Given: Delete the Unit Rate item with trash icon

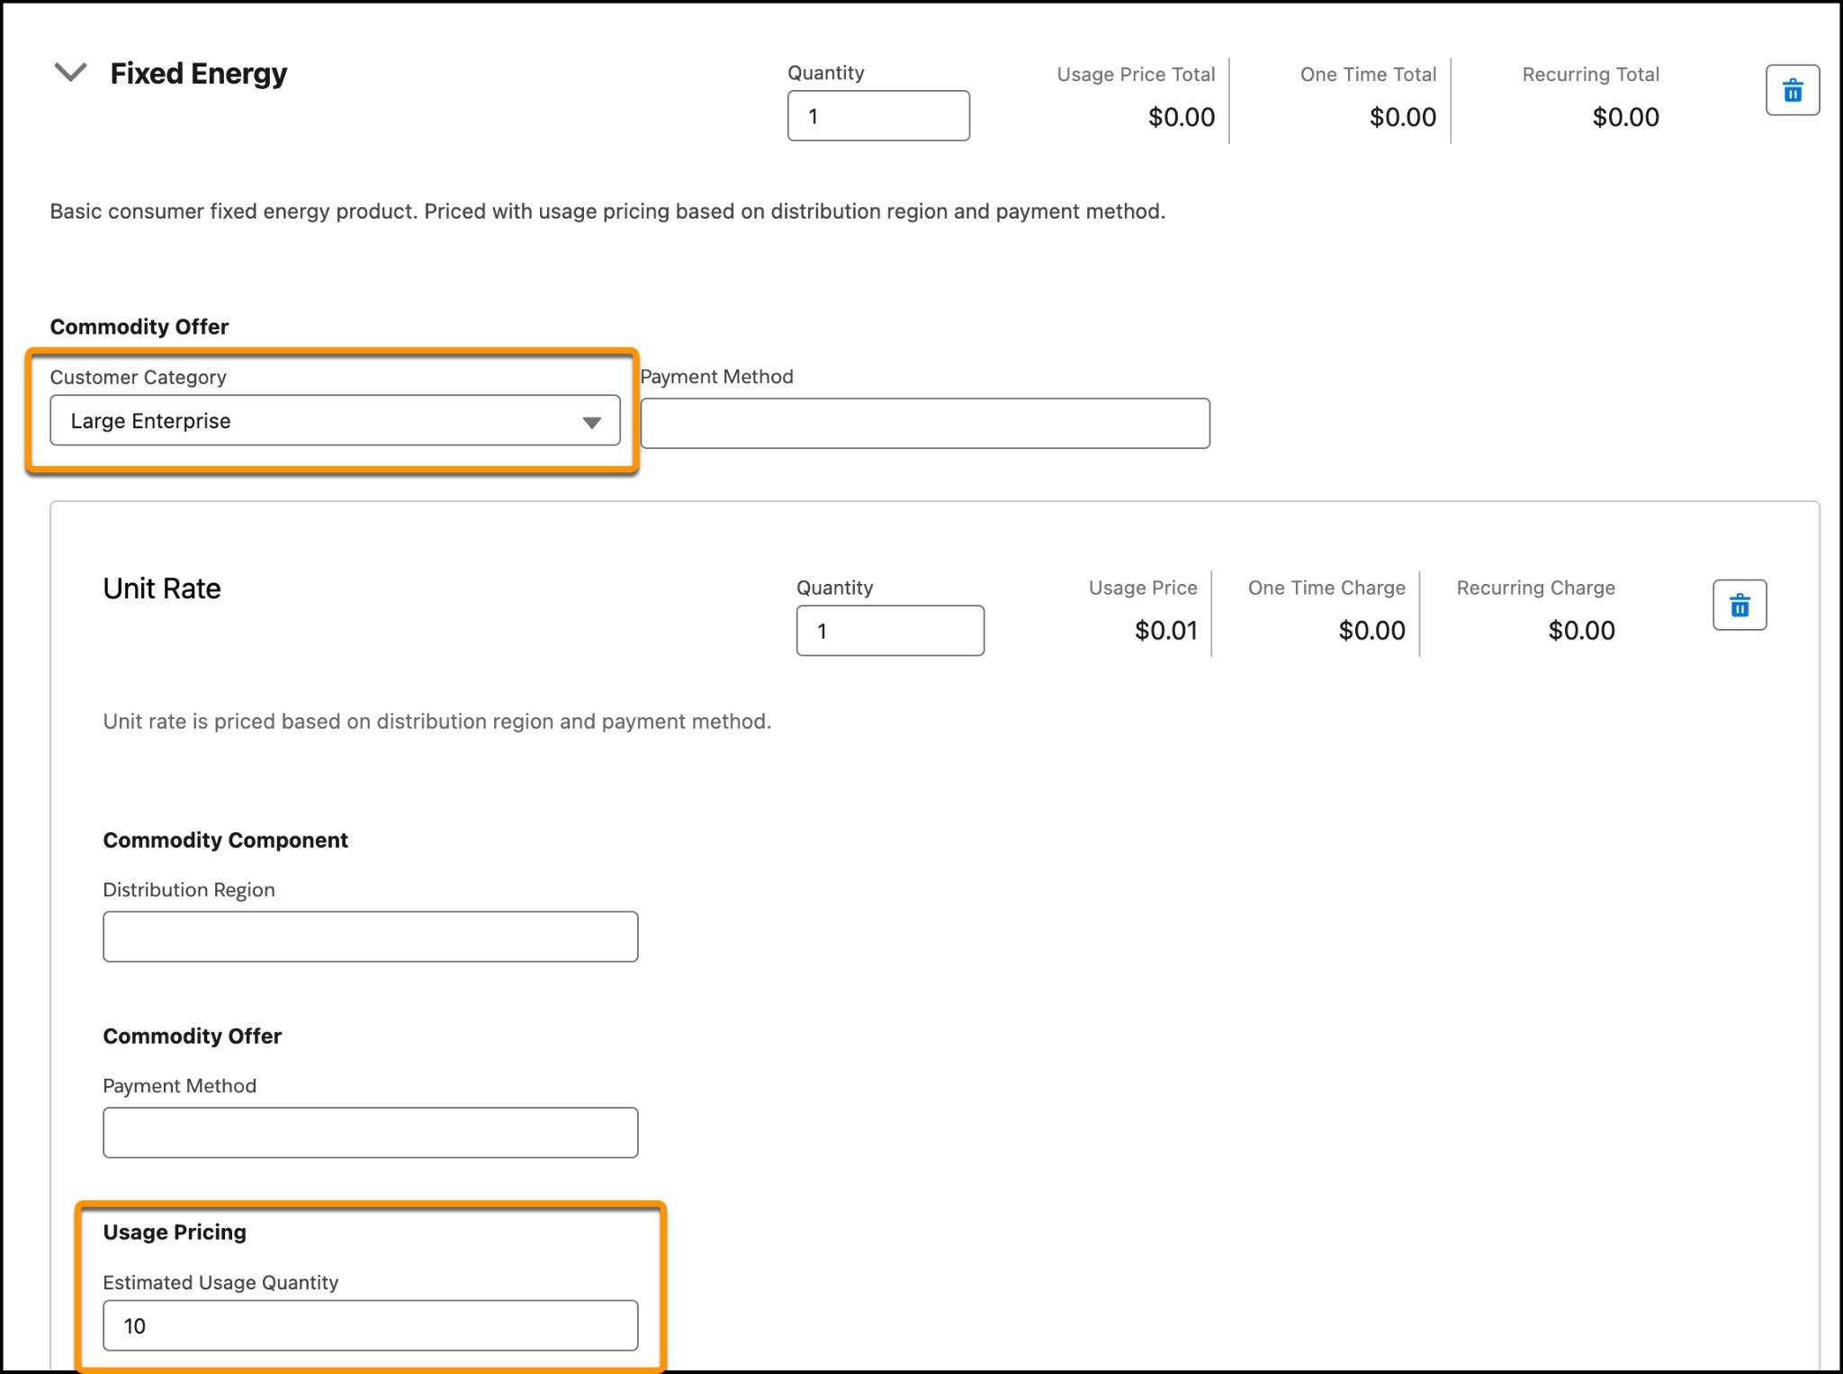Looking at the screenshot, I should [x=1740, y=605].
